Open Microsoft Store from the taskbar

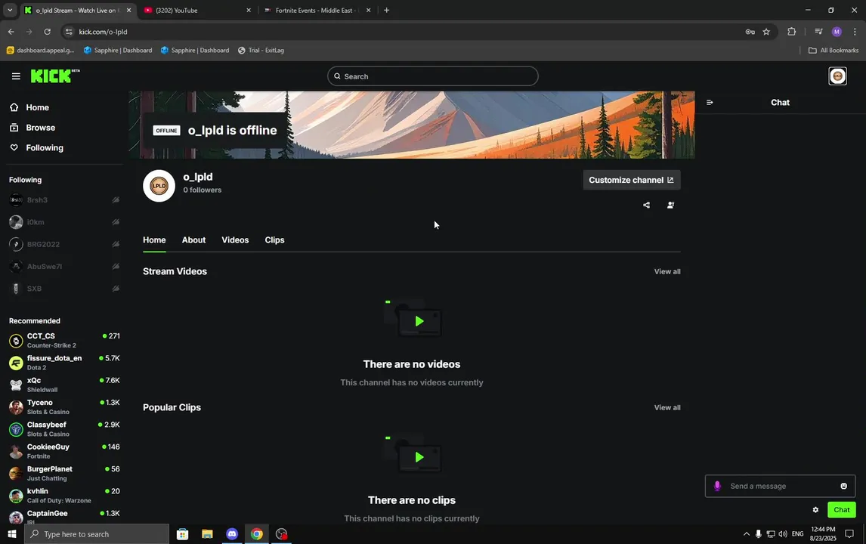pyautogui.click(x=182, y=534)
